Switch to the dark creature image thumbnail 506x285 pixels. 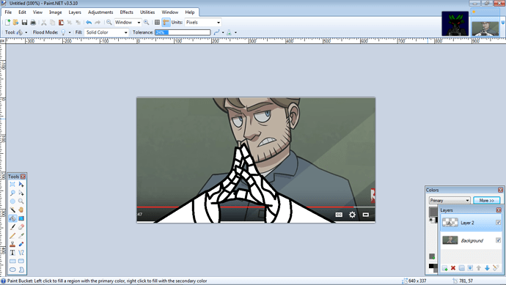(455, 23)
